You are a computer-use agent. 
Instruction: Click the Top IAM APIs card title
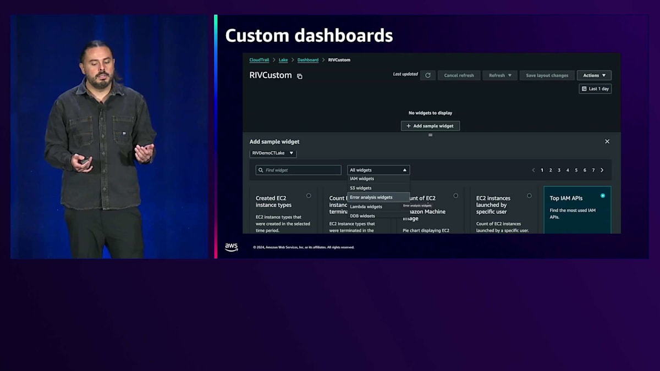point(566,198)
